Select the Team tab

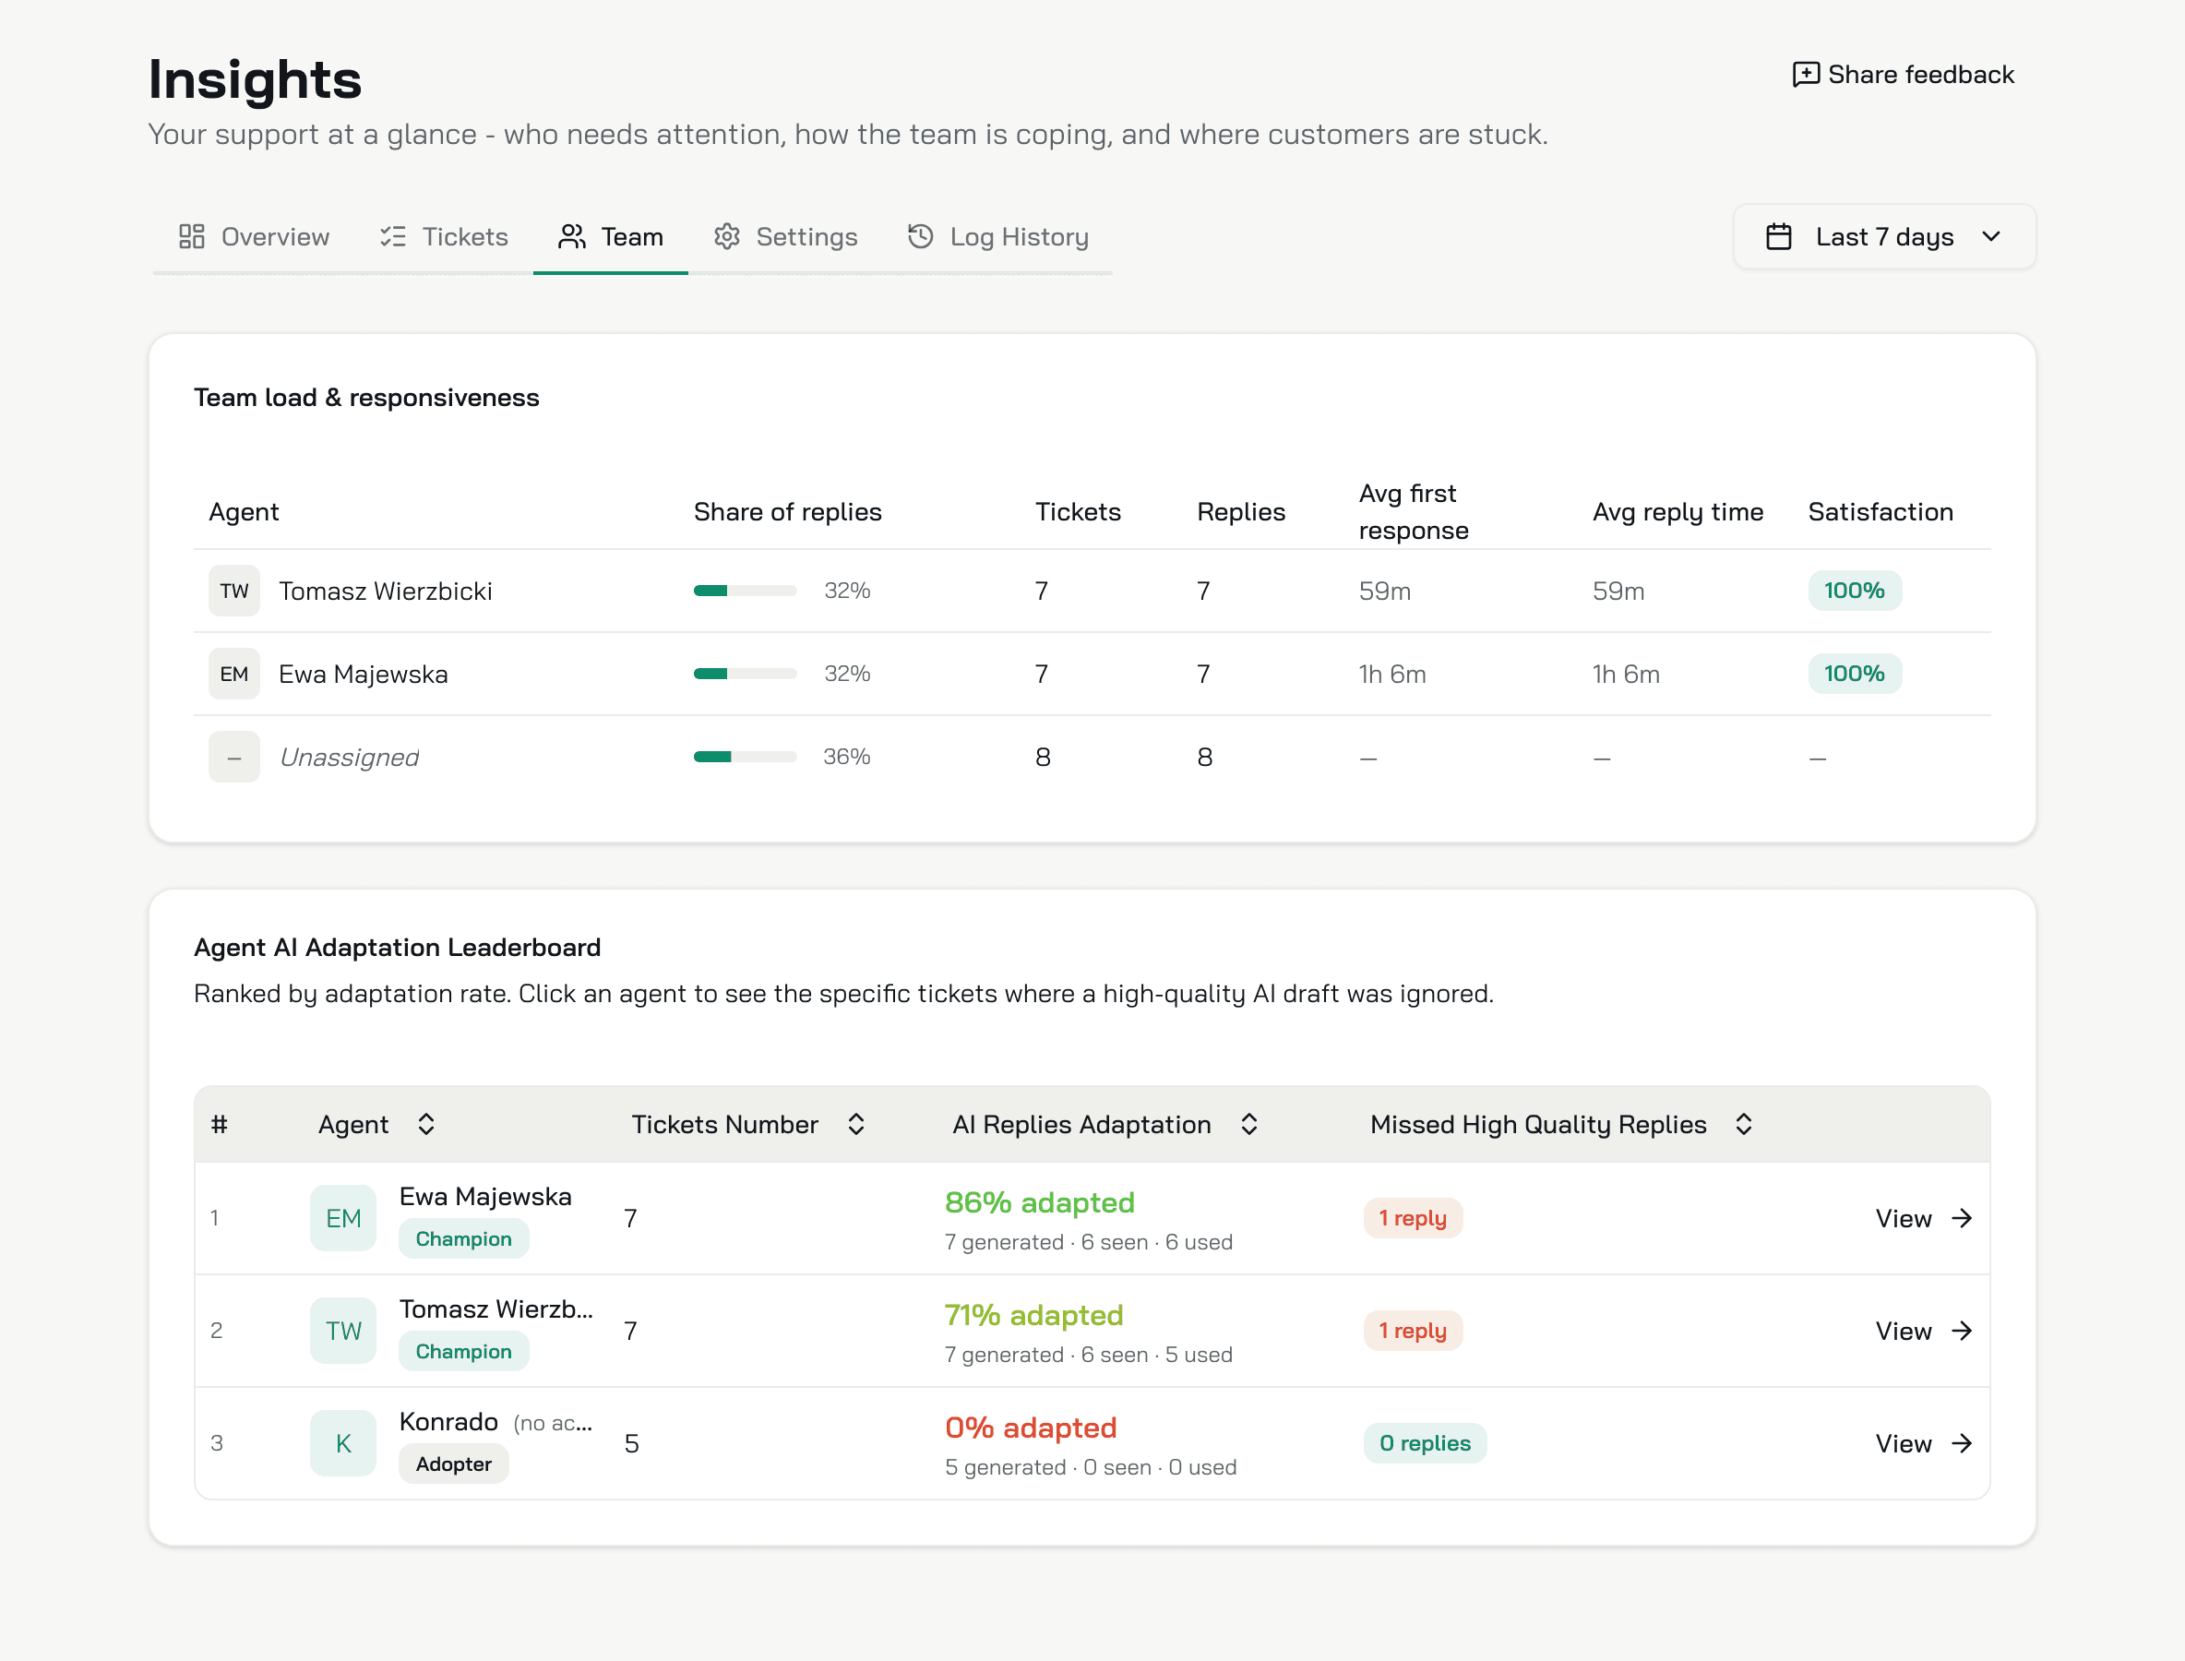point(610,237)
